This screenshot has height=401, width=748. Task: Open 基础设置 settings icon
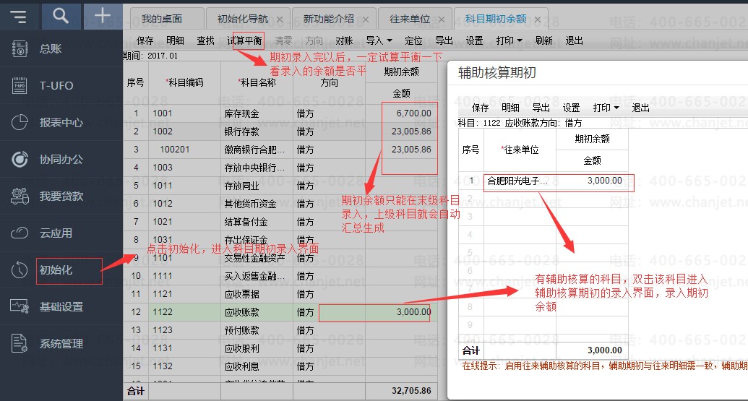20,306
